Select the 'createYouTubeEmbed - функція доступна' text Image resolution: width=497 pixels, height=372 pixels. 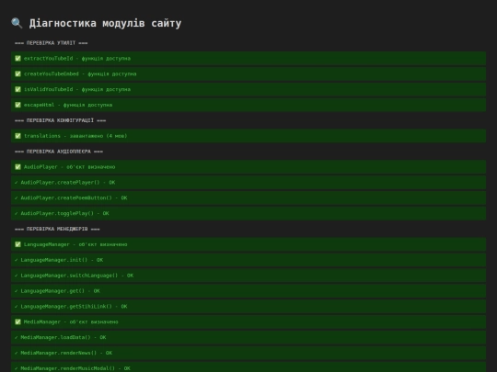click(x=80, y=73)
